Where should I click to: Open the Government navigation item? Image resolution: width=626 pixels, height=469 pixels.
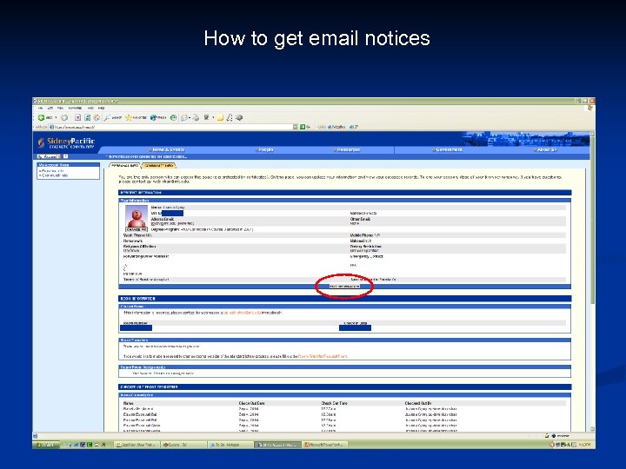[448, 150]
